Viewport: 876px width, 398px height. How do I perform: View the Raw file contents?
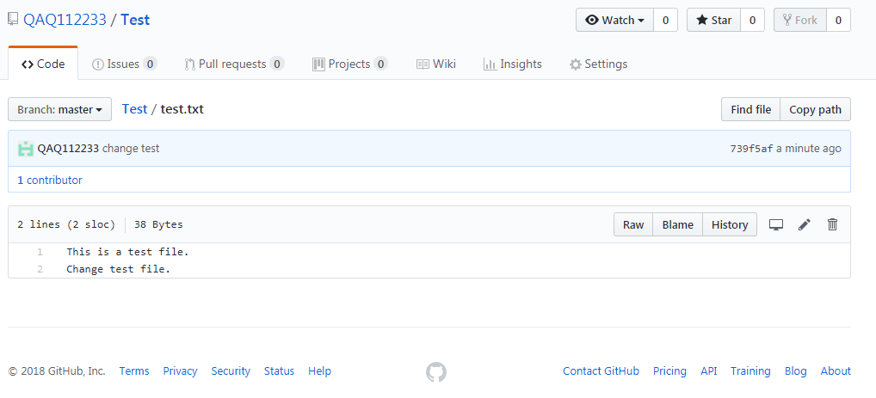tap(633, 224)
